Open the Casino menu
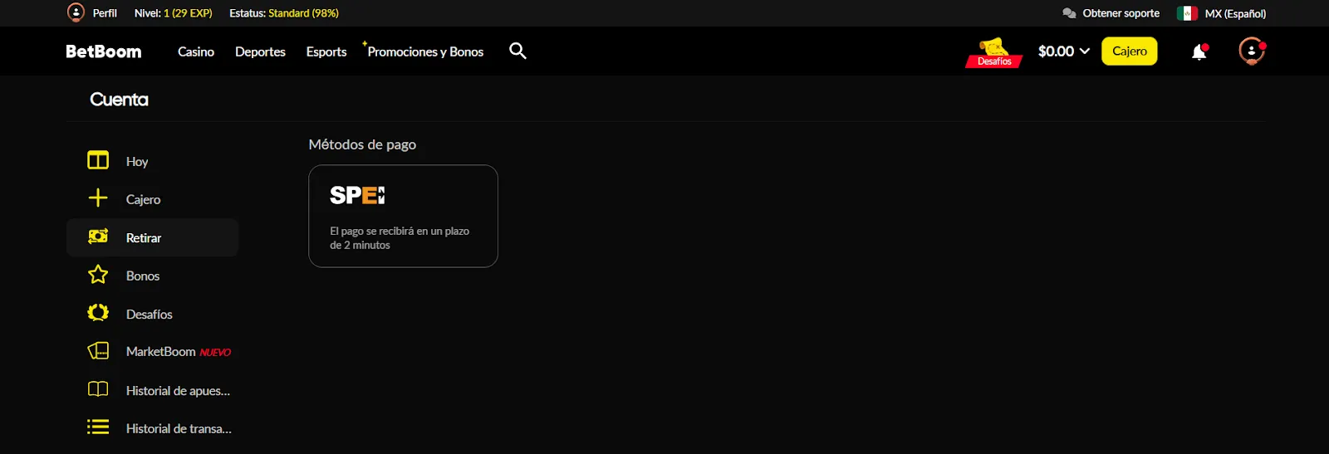Screen dimensions: 1329x454 point(196,51)
